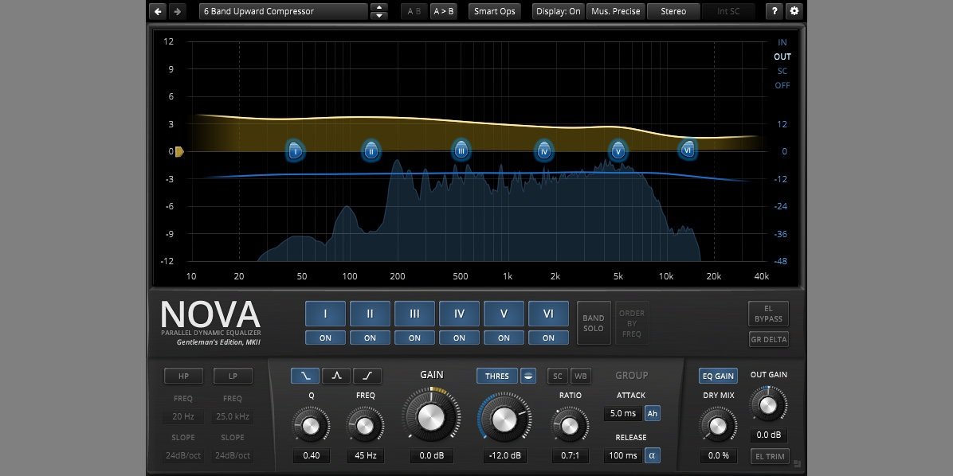The width and height of the screenshot is (953, 476).
Task: Select the low shelf filter shape
Action: tap(305, 376)
